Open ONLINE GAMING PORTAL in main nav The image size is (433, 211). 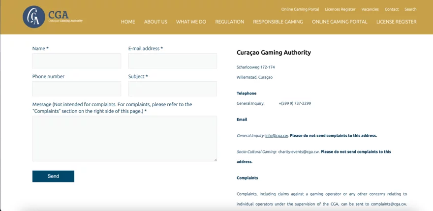pos(340,22)
